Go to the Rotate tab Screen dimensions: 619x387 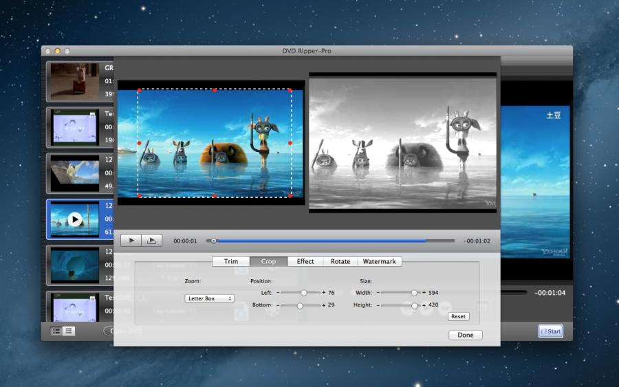(x=340, y=261)
